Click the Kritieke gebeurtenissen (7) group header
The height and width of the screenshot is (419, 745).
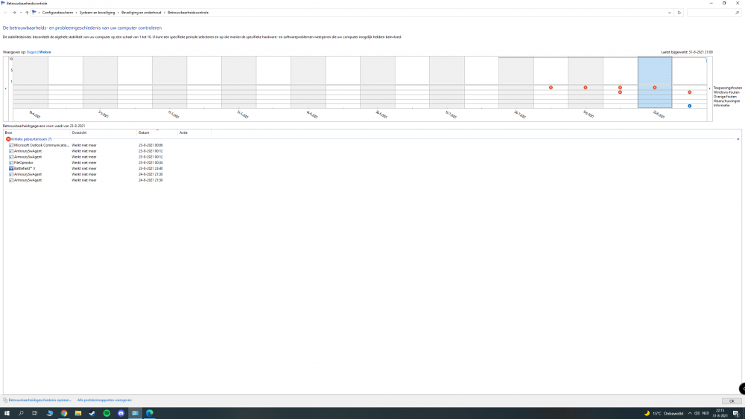coord(31,139)
